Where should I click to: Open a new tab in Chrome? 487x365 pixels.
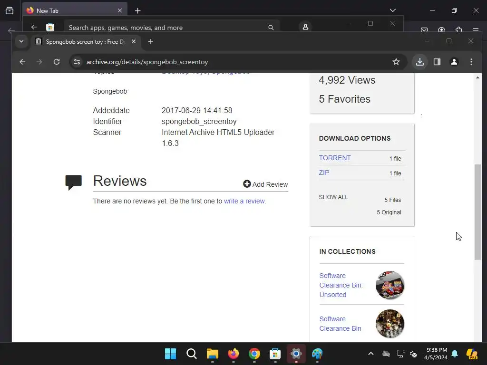151,41
